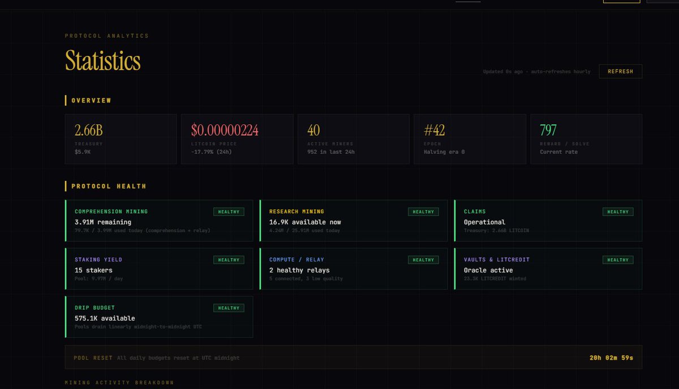Click the 'Oracle active' status
This screenshot has width=679, height=389.
pyautogui.click(x=488, y=270)
